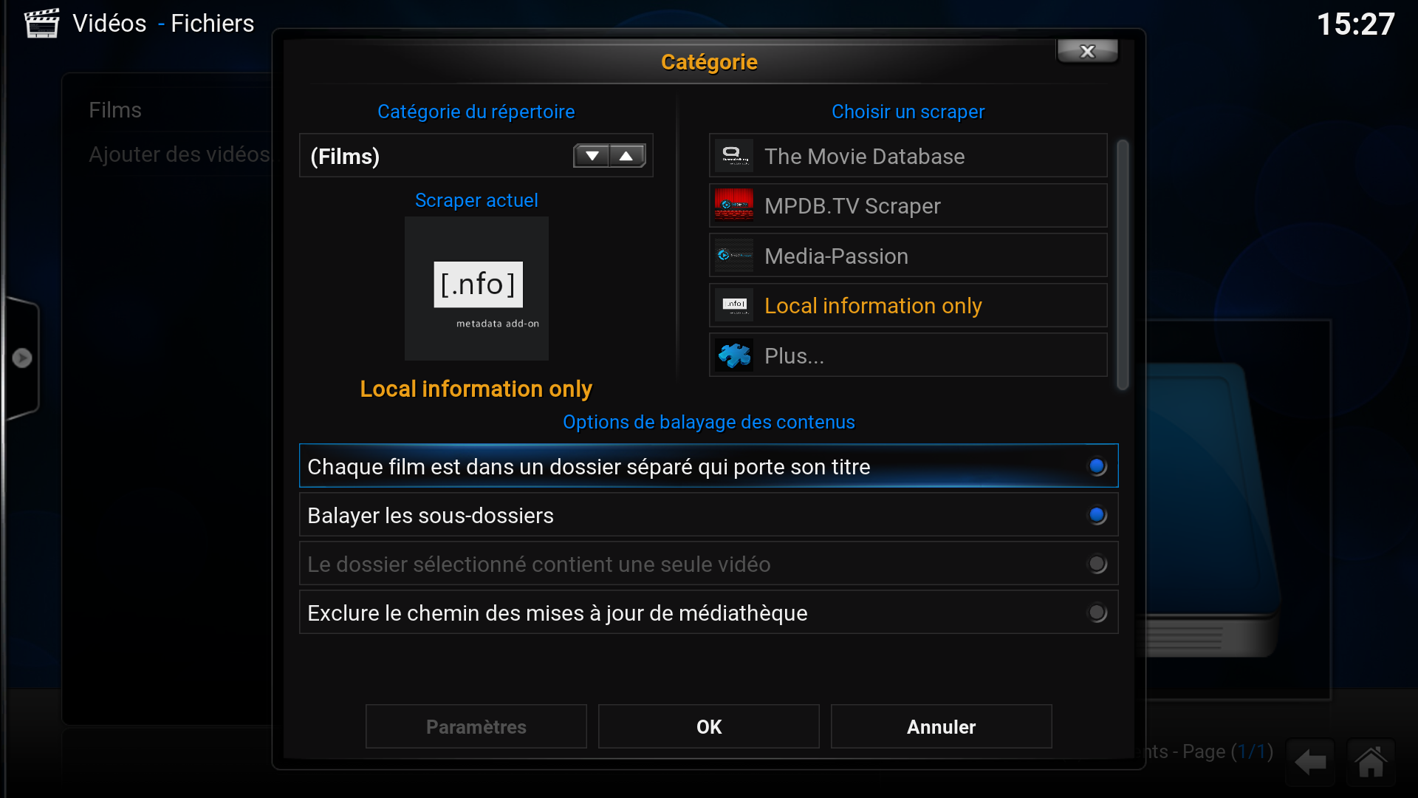The width and height of the screenshot is (1418, 798).
Task: Click the Media-Passion scraper icon
Action: click(x=733, y=256)
